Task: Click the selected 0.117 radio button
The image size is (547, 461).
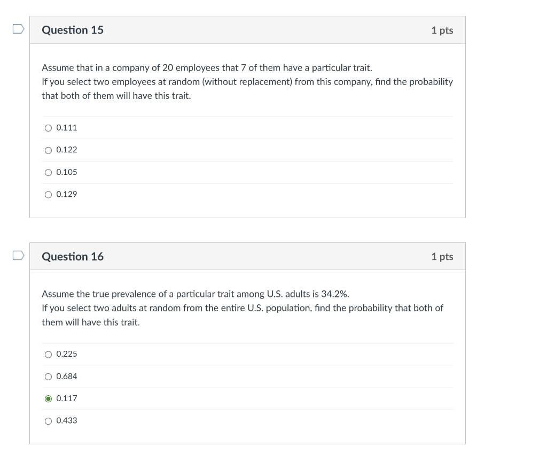Action: (49, 398)
